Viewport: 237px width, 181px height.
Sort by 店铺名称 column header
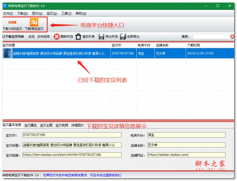click(170, 45)
